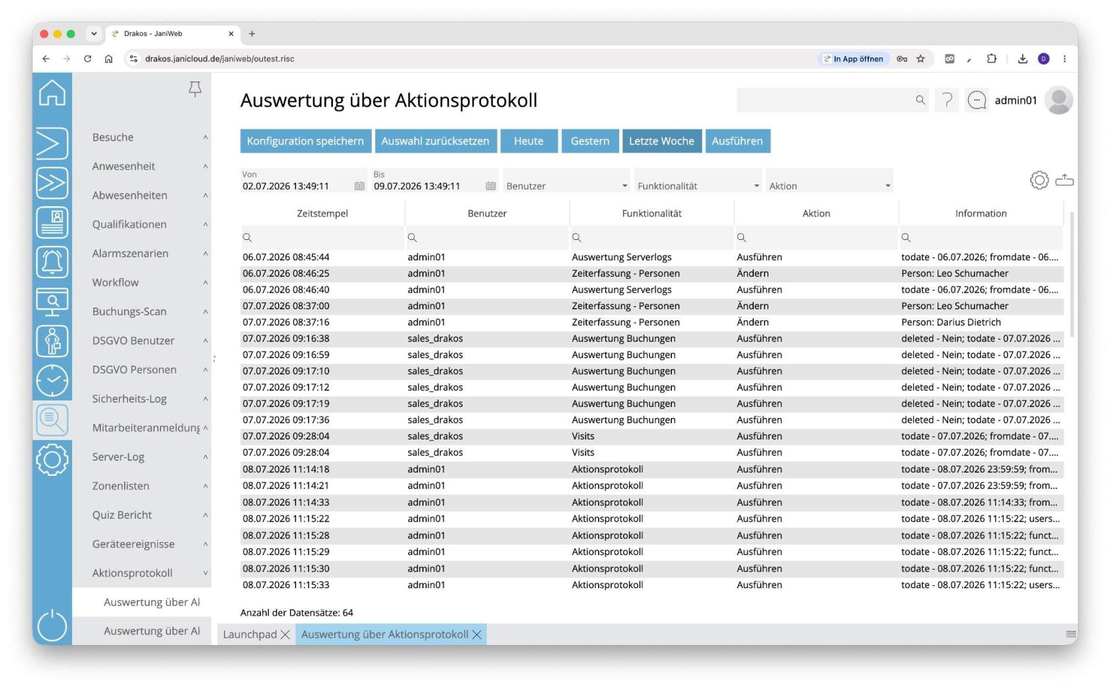Click the Ausführen button
This screenshot has width=1110, height=688.
tap(737, 141)
